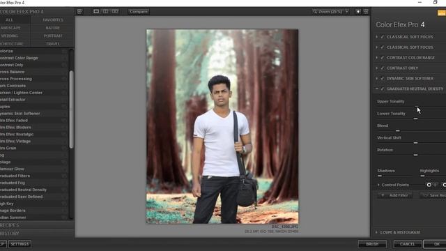The height and width of the screenshot is (251, 446).
Task: Uncheck Contrast Color Range filter
Action: [x=383, y=58]
